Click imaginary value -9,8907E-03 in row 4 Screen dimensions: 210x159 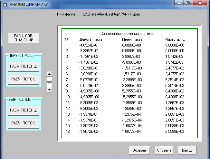pyautogui.click(x=131, y=62)
